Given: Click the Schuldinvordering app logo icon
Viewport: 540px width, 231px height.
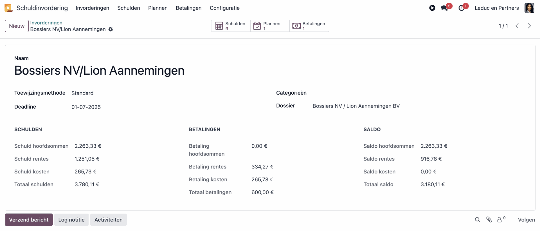Looking at the screenshot, I should 8,8.
